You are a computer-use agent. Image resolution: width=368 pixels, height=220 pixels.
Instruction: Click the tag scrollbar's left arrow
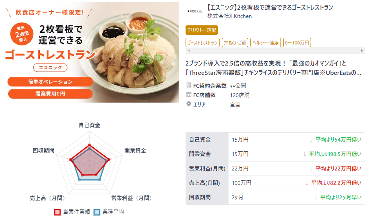click(188, 50)
